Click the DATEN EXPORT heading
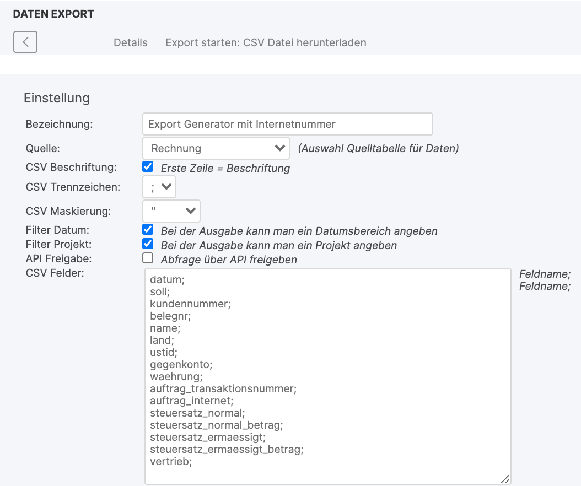Image resolution: width=581 pixels, height=486 pixels. 53,14
